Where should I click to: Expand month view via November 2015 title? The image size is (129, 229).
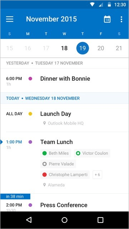(x=51, y=19)
